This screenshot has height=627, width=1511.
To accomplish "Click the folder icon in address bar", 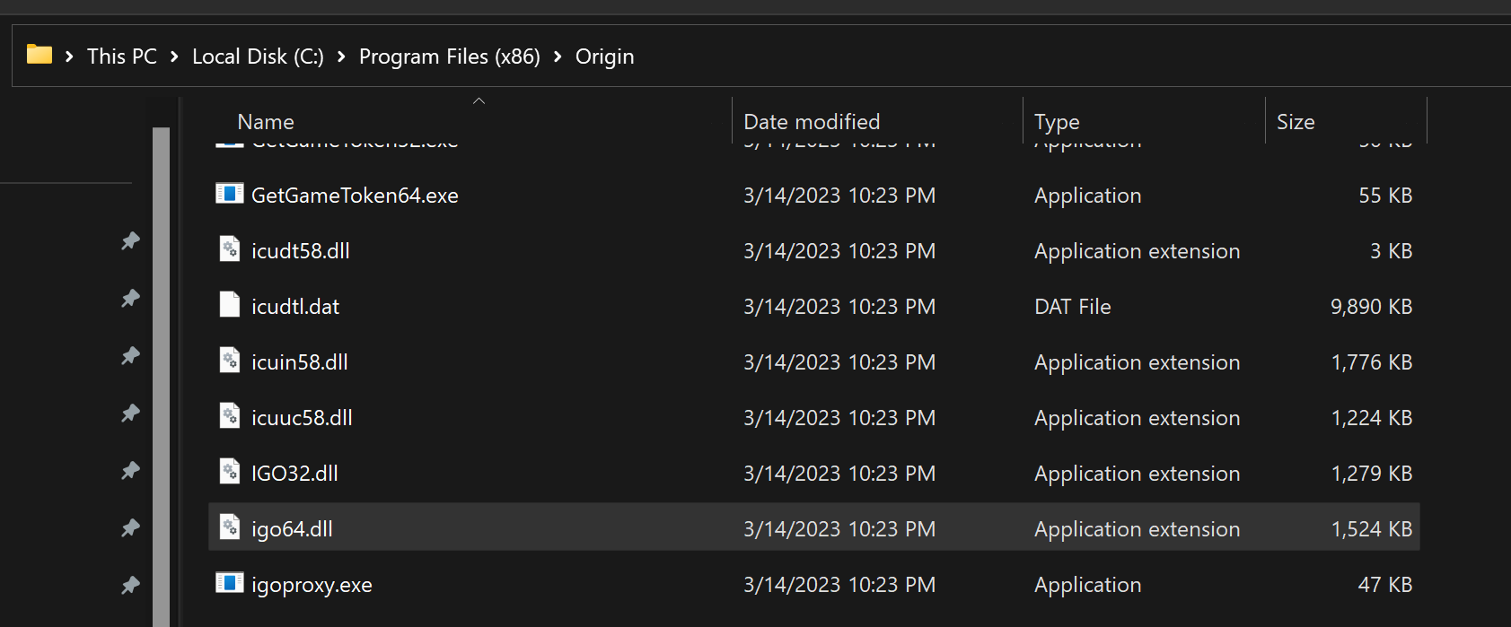I will pyautogui.click(x=40, y=55).
